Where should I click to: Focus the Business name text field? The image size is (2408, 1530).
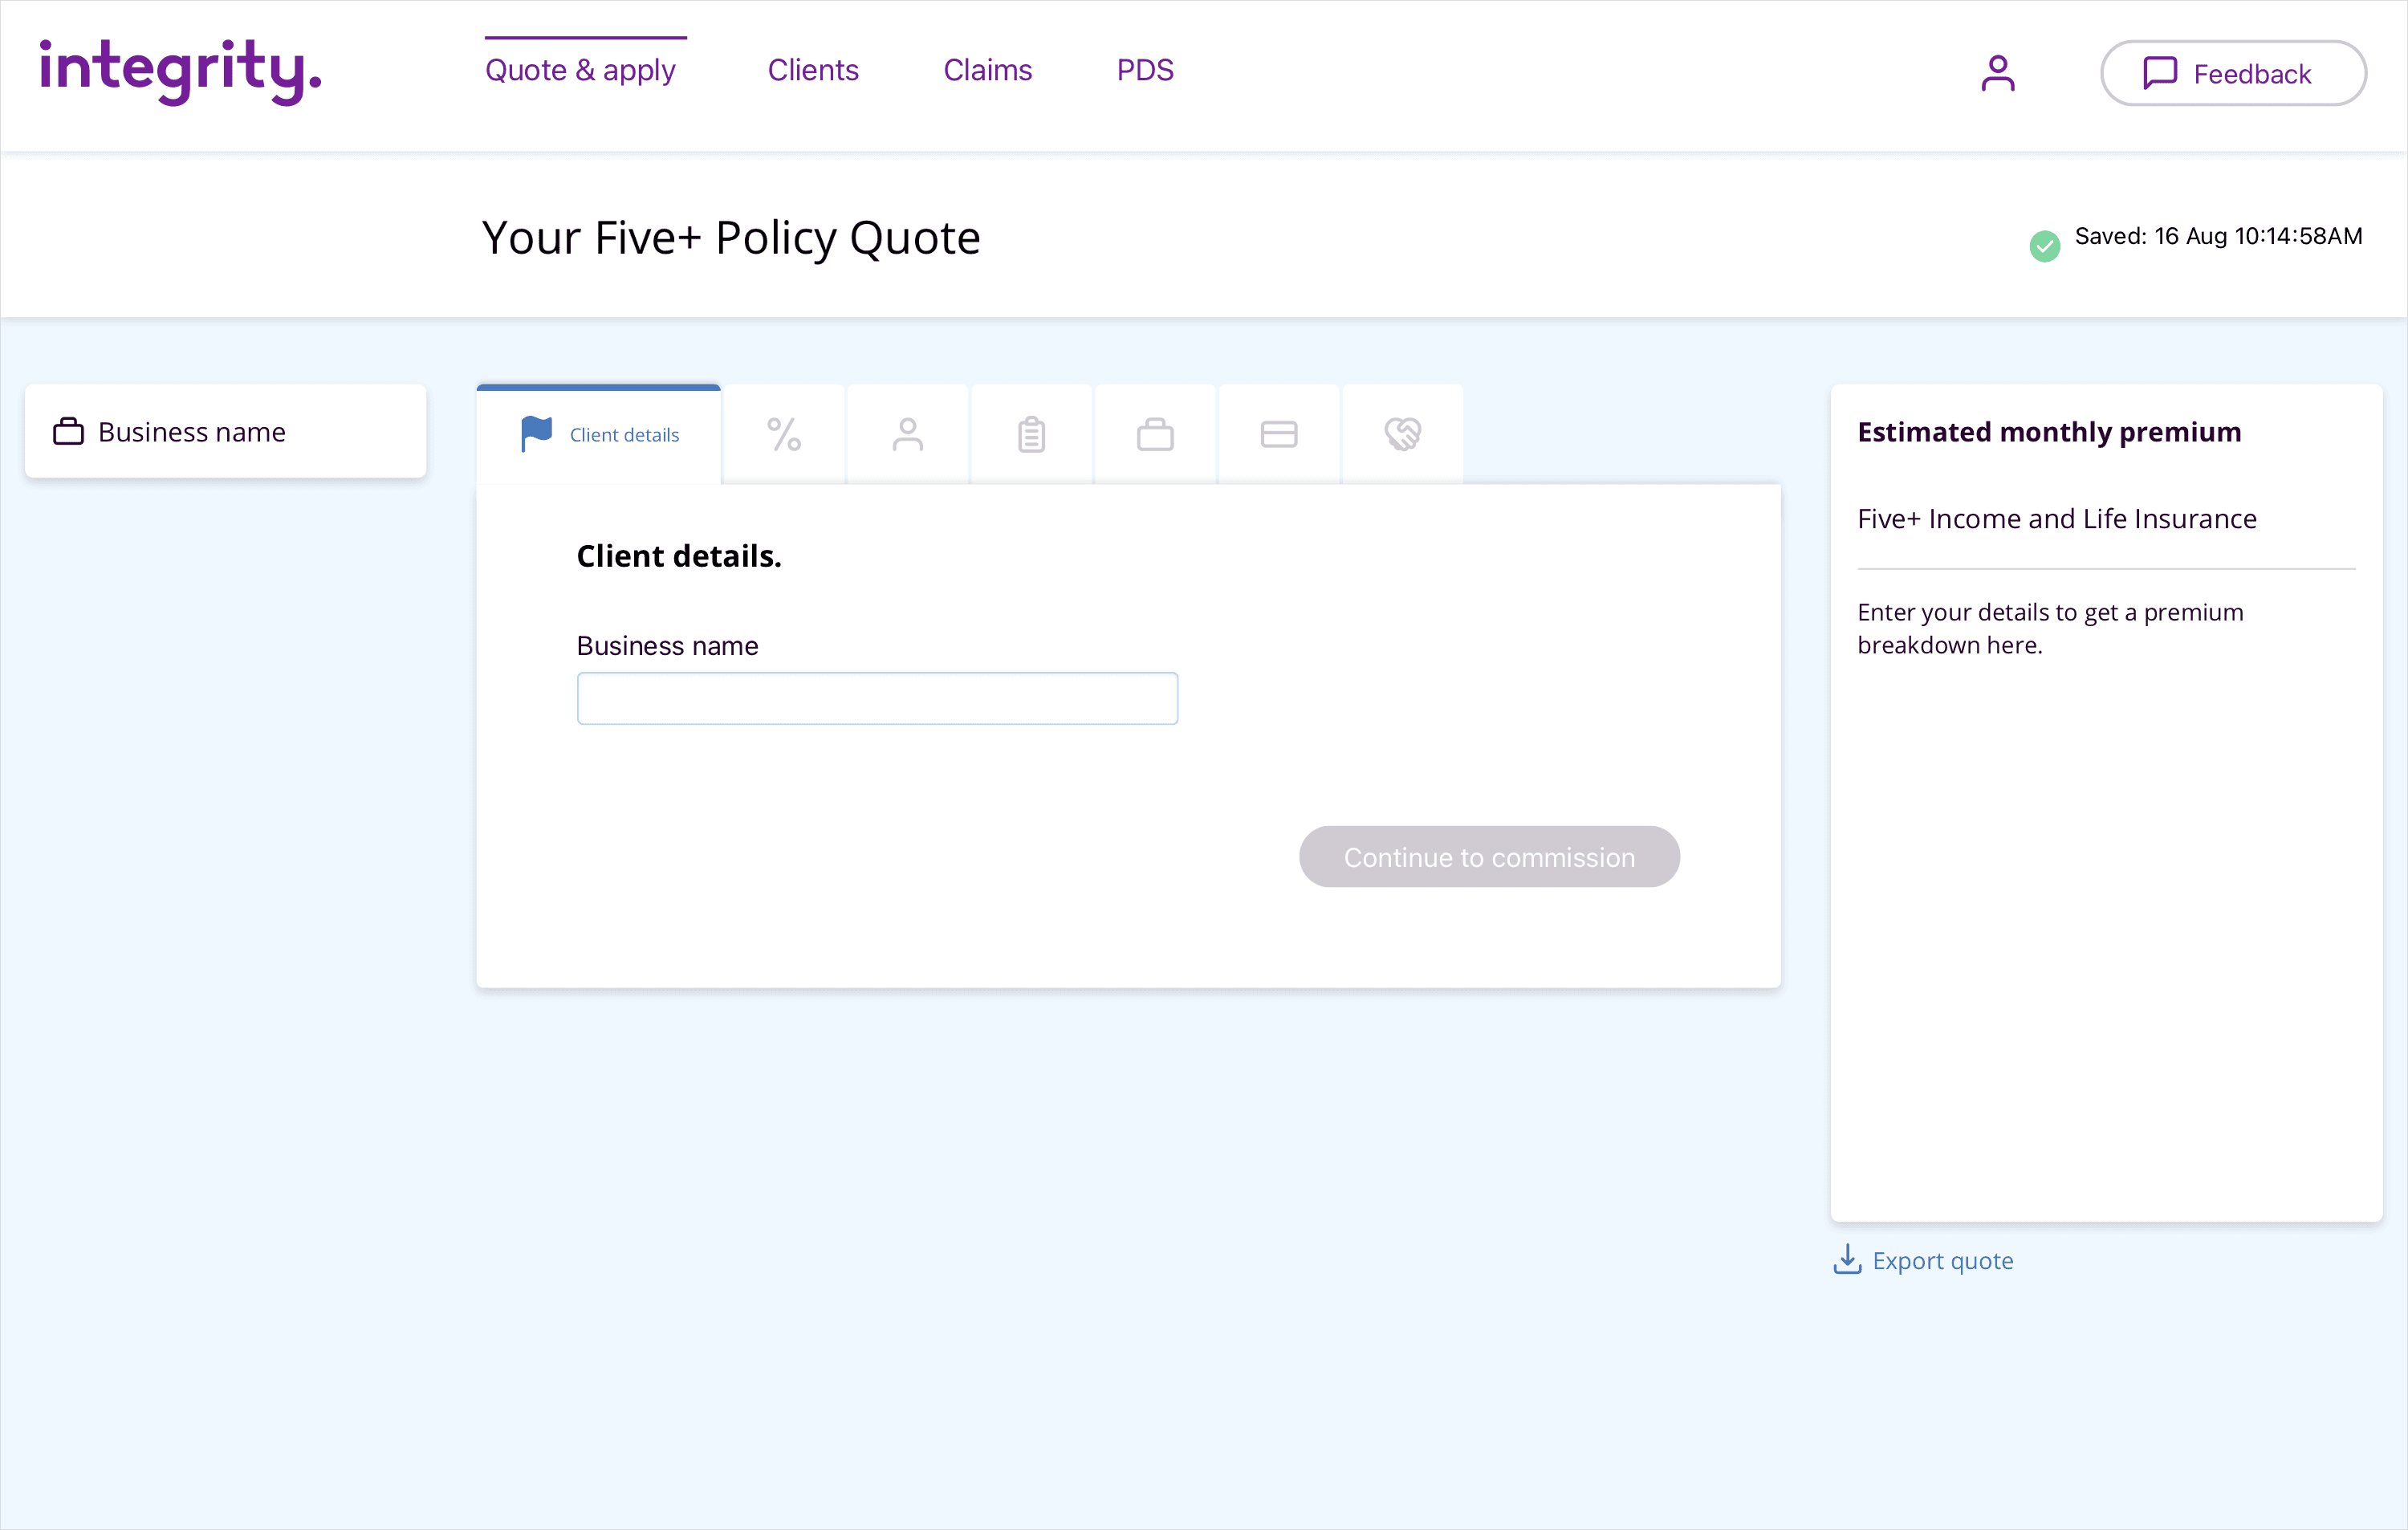[876, 699]
